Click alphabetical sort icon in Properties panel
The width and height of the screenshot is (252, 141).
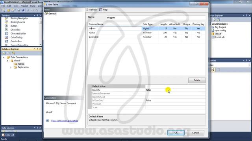click(213, 70)
